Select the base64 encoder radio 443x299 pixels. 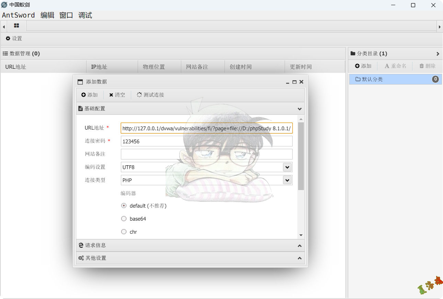pyautogui.click(x=124, y=219)
